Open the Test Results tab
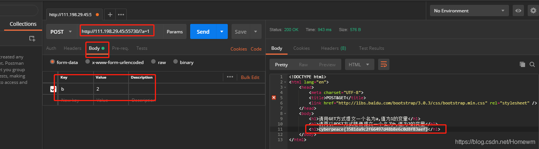Screen dimensions: 539x149 [x=371, y=48]
